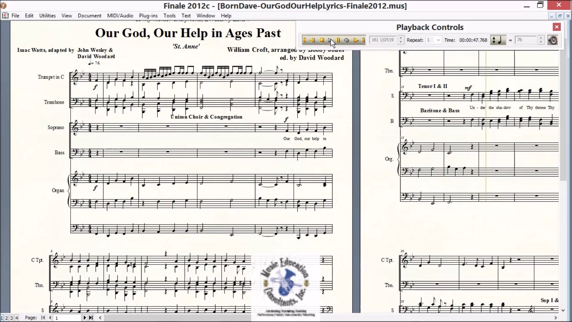The height and width of the screenshot is (322, 572).
Task: Open the File menu
Action: click(x=15, y=16)
